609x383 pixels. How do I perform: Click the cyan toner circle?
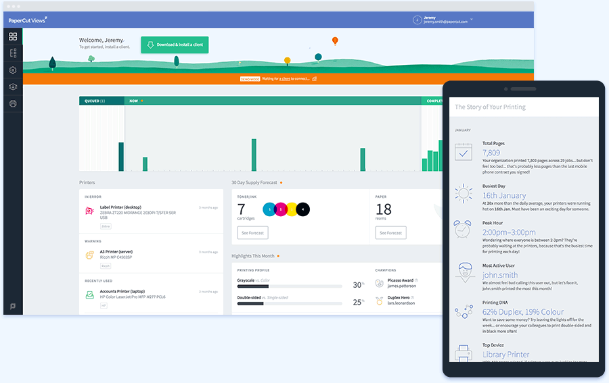(x=269, y=209)
